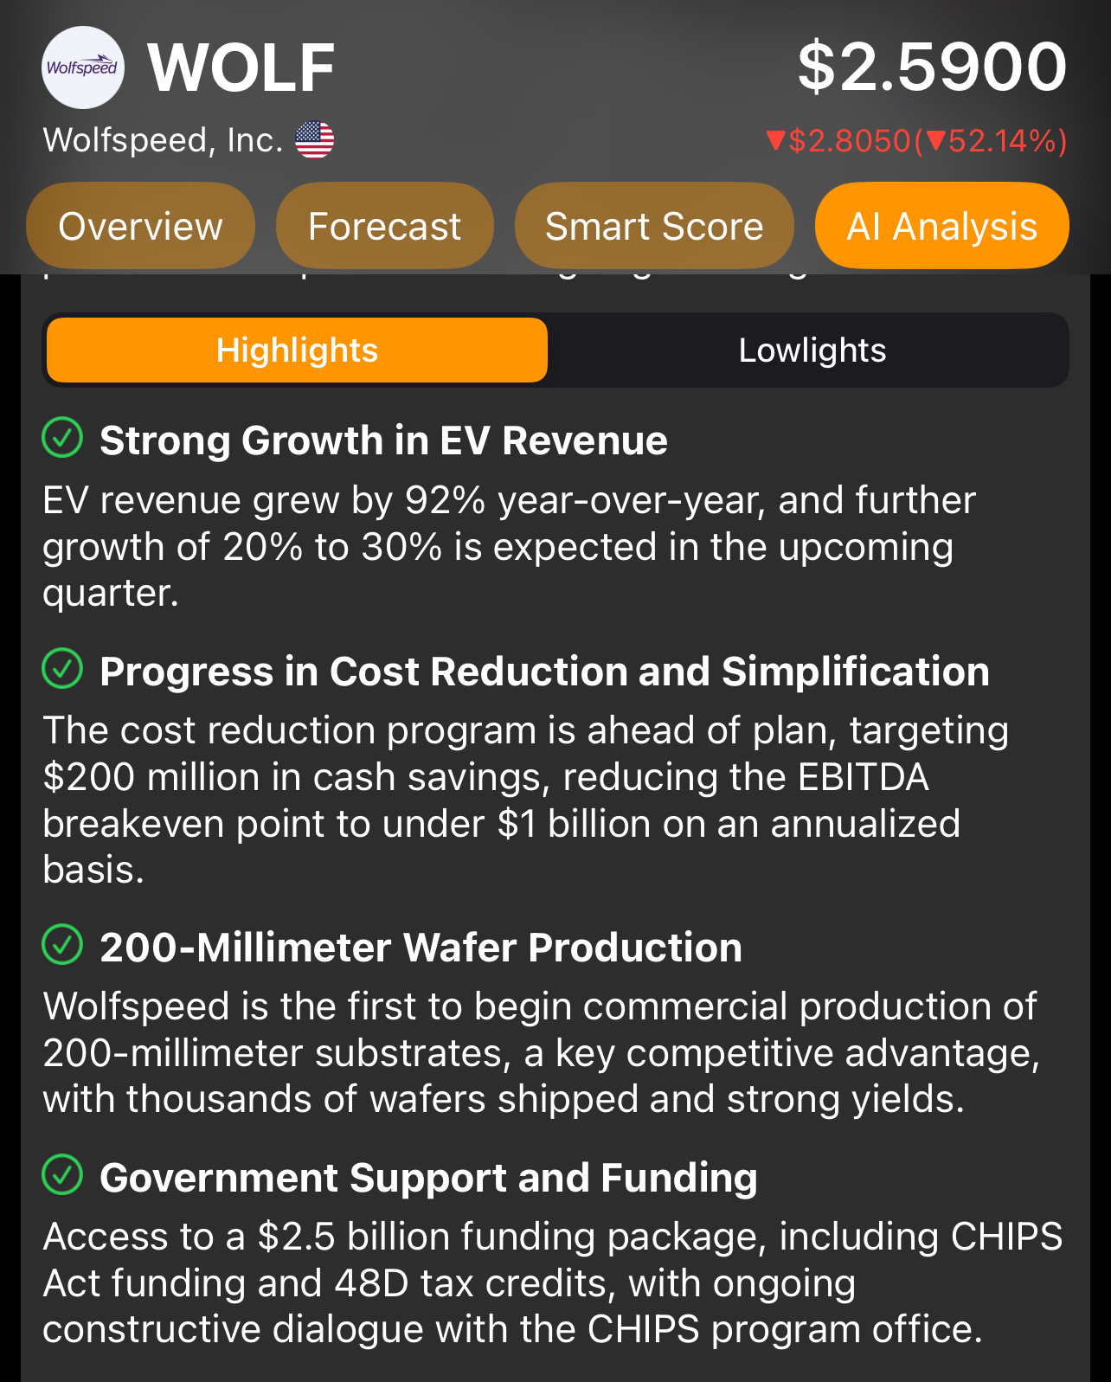Tap the 200-Millimeter Wafer Production heading
Viewport: 1111px width, 1382px height.
421,948
